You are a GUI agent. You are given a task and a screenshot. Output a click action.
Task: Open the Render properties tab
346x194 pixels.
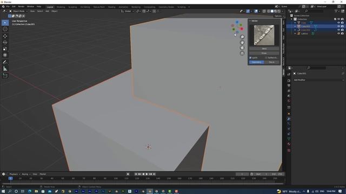(x=289, y=81)
